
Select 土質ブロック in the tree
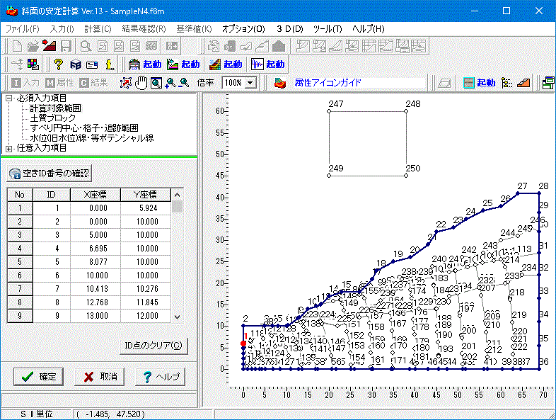coord(52,118)
